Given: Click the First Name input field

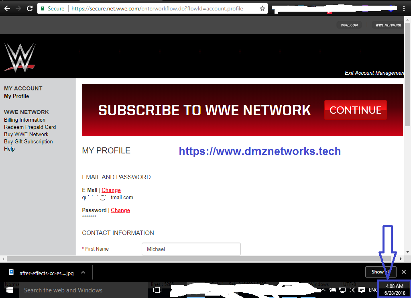Looking at the screenshot, I should pos(191,249).
